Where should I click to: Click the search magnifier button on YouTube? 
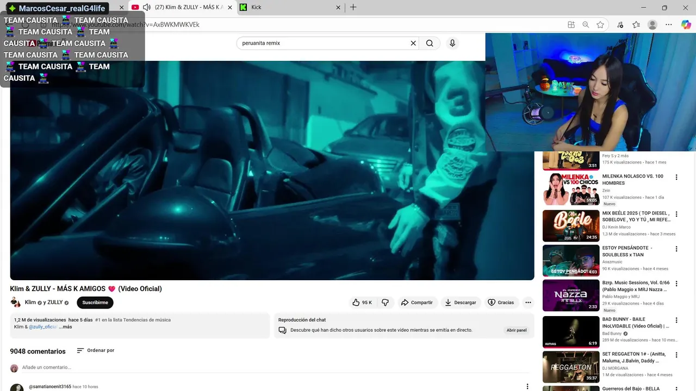point(430,43)
